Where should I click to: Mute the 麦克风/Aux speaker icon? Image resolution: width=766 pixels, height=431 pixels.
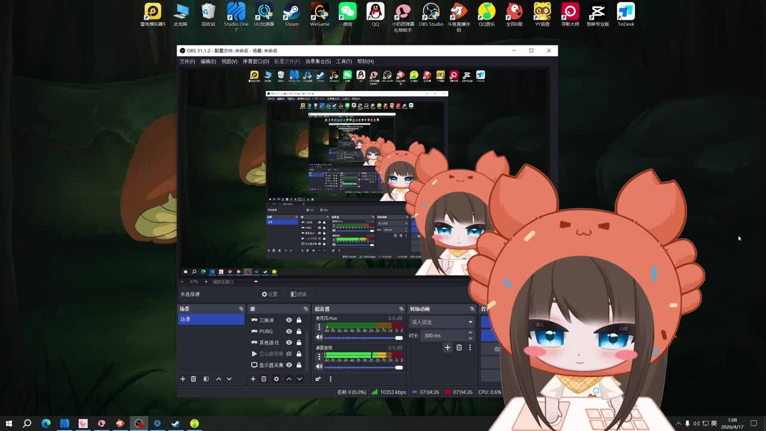(319, 338)
